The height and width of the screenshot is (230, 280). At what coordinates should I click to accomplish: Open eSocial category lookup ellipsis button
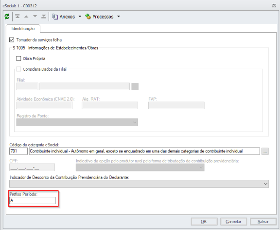[x=265, y=152]
